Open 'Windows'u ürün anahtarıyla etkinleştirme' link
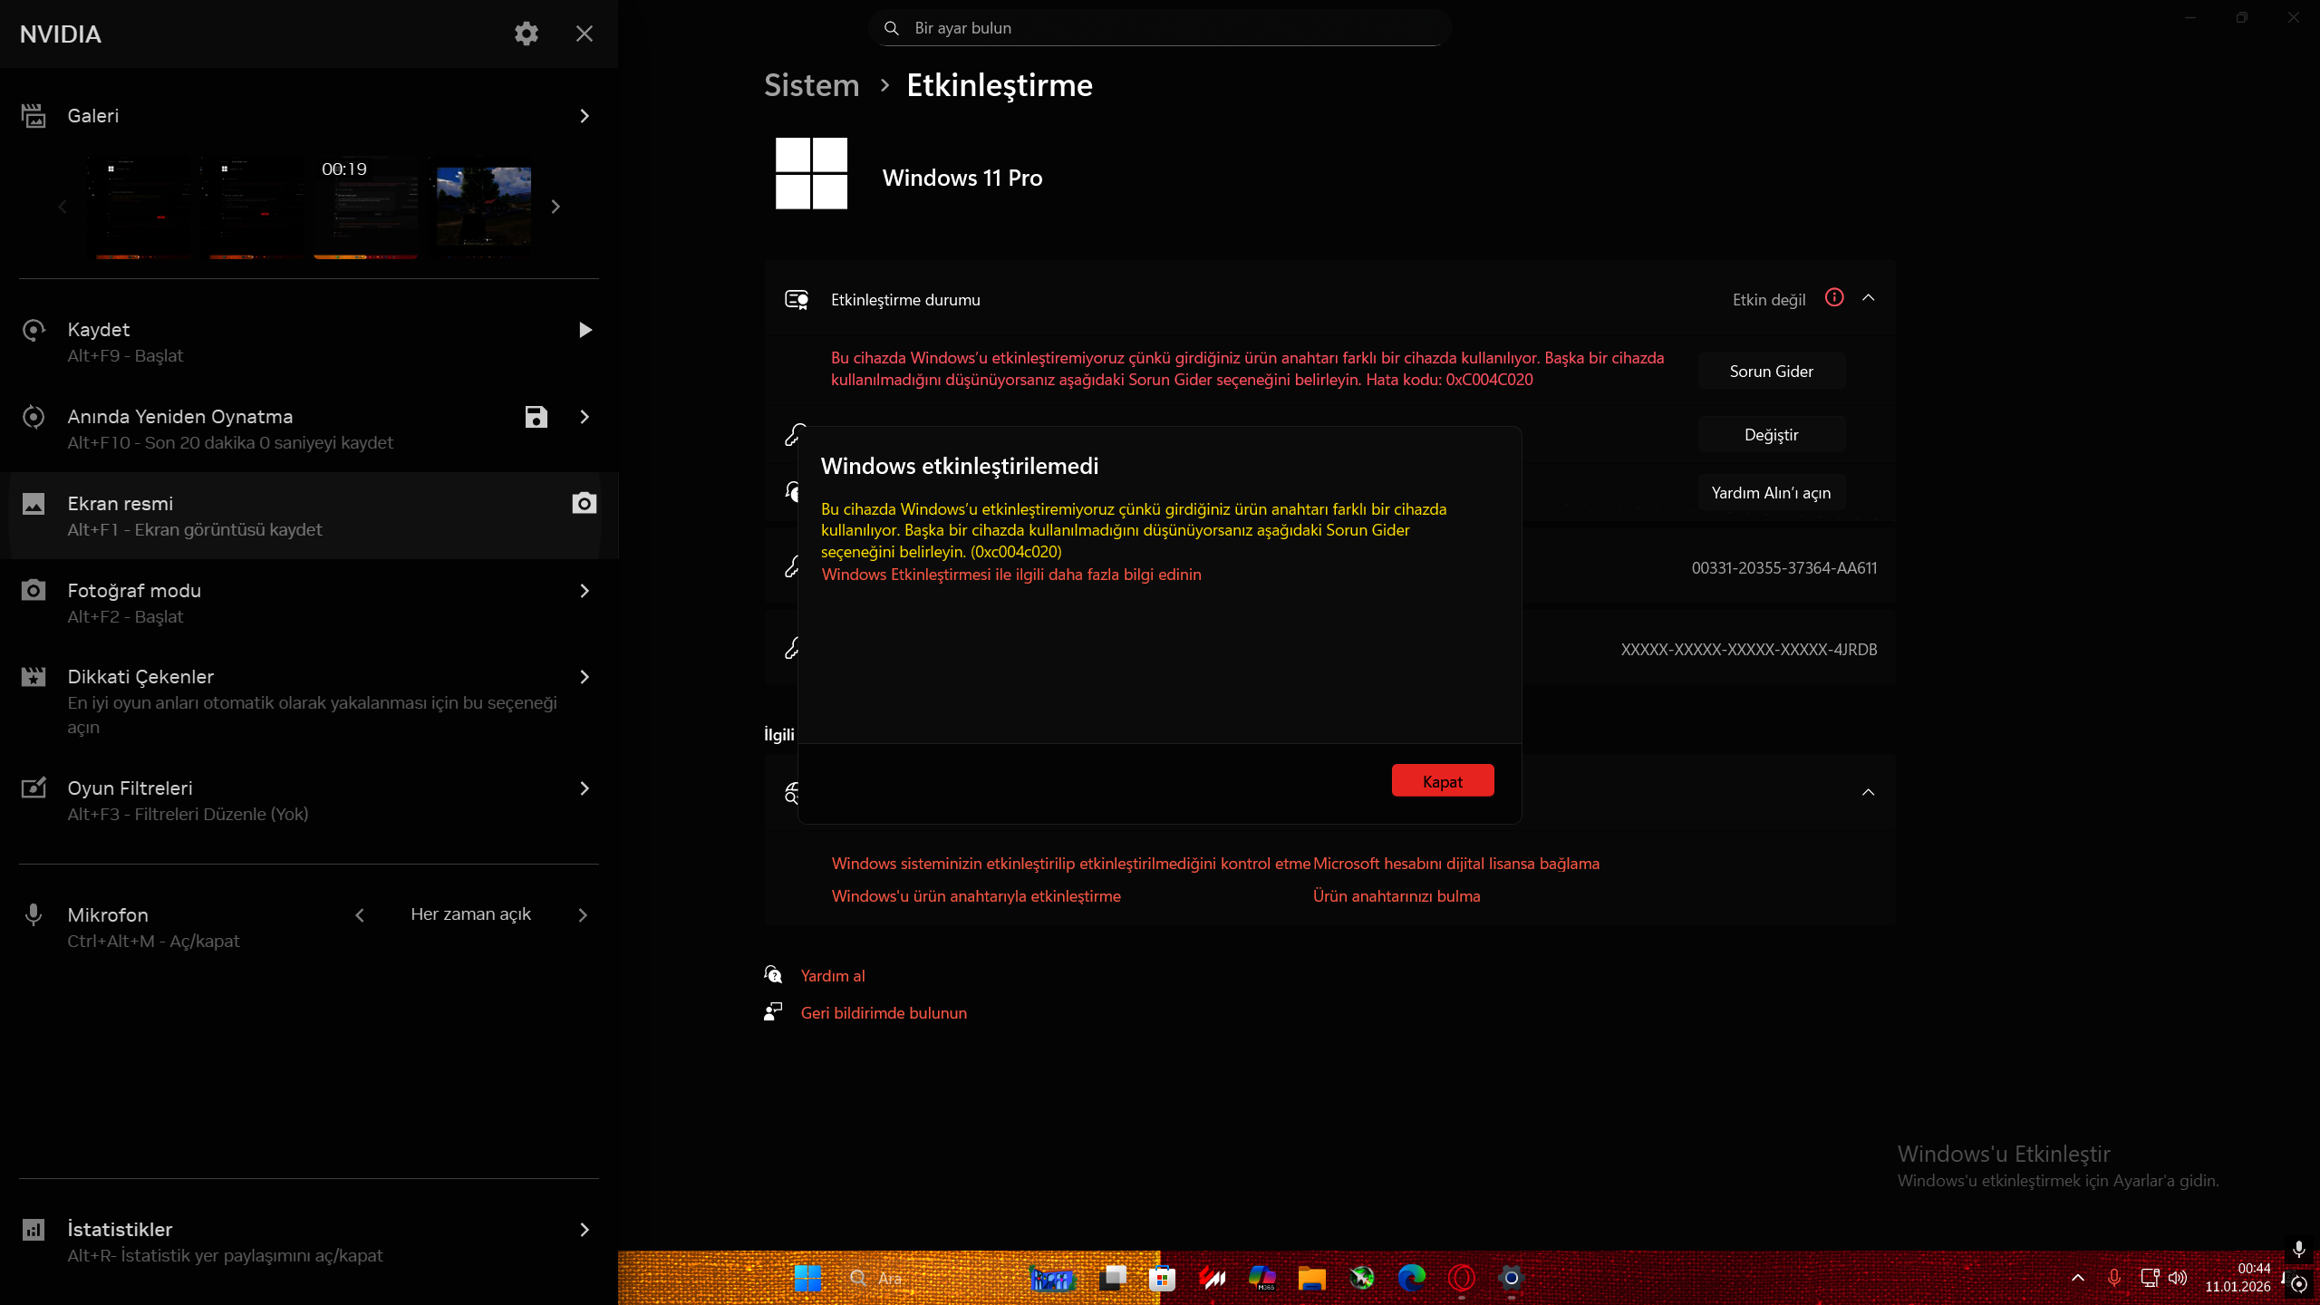The image size is (2320, 1305). 976,896
